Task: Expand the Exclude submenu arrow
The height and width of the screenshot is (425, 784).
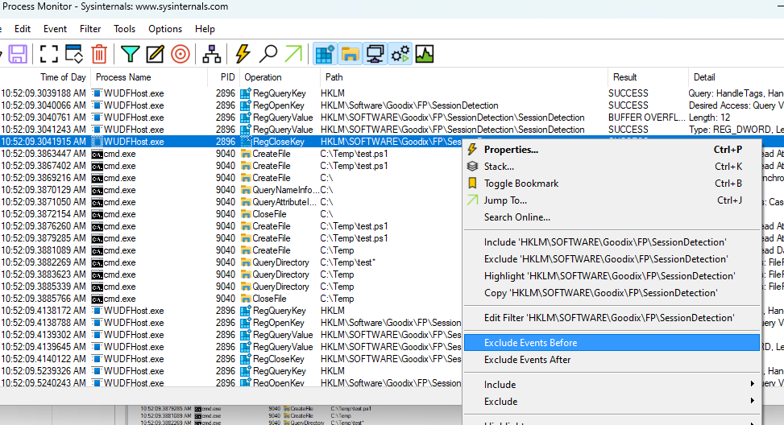Action: click(752, 401)
